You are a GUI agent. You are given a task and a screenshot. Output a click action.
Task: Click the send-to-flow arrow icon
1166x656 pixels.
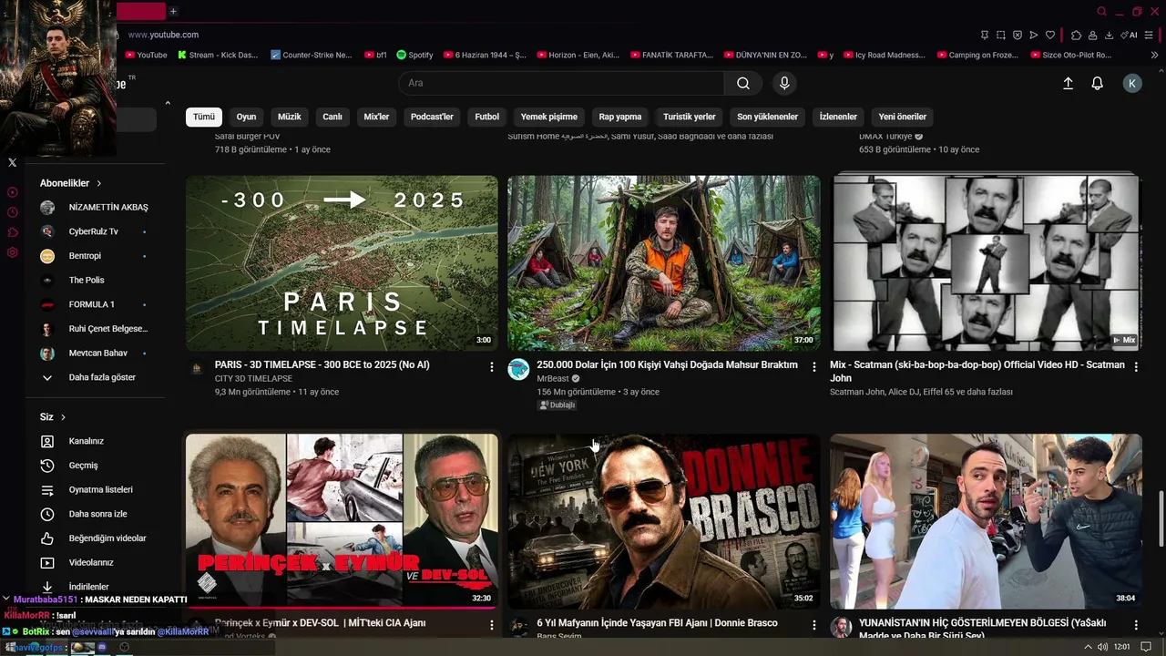click(x=1034, y=35)
